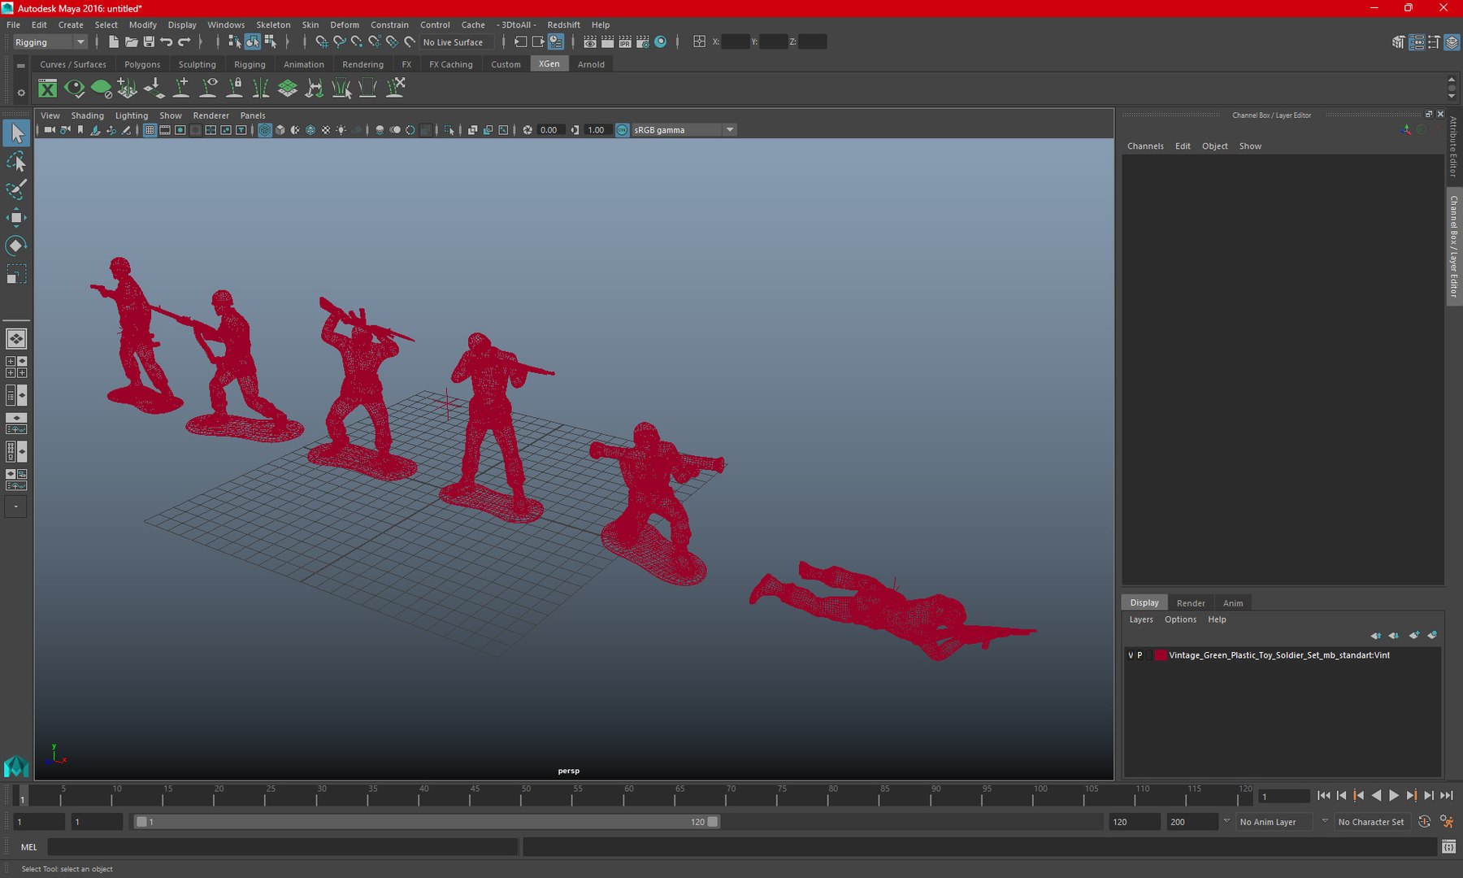The height and width of the screenshot is (878, 1463).
Task: Play the animation forwards
Action: (1394, 796)
